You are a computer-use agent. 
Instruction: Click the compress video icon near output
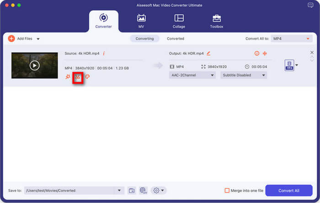pyautogui.click(x=265, y=53)
